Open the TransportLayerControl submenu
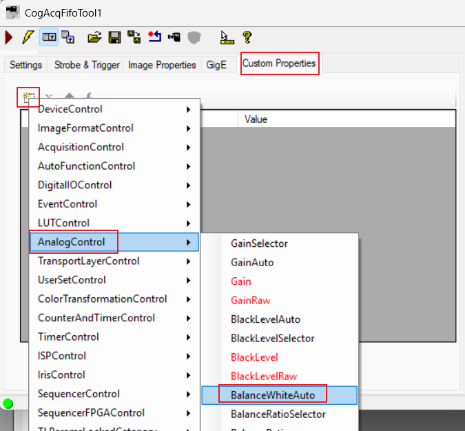The image size is (465, 431). tap(114, 261)
